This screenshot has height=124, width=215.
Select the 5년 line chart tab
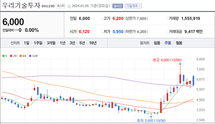tap(82, 43)
